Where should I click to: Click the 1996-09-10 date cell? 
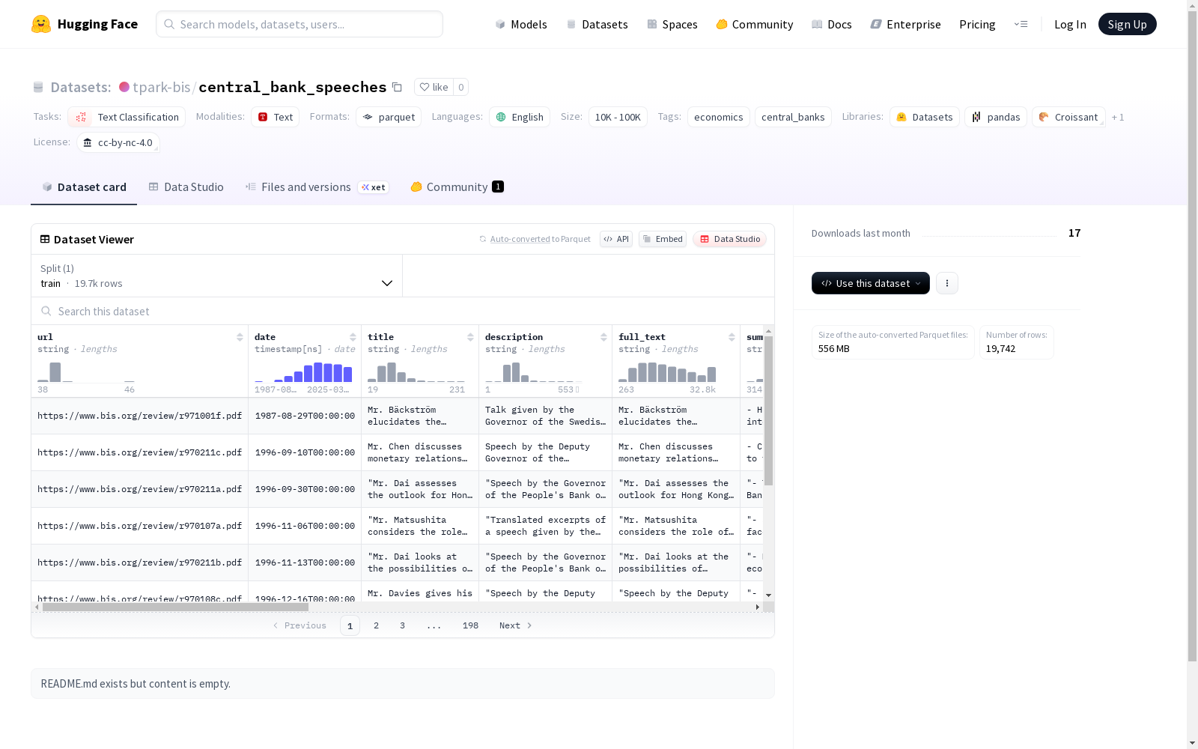click(305, 452)
